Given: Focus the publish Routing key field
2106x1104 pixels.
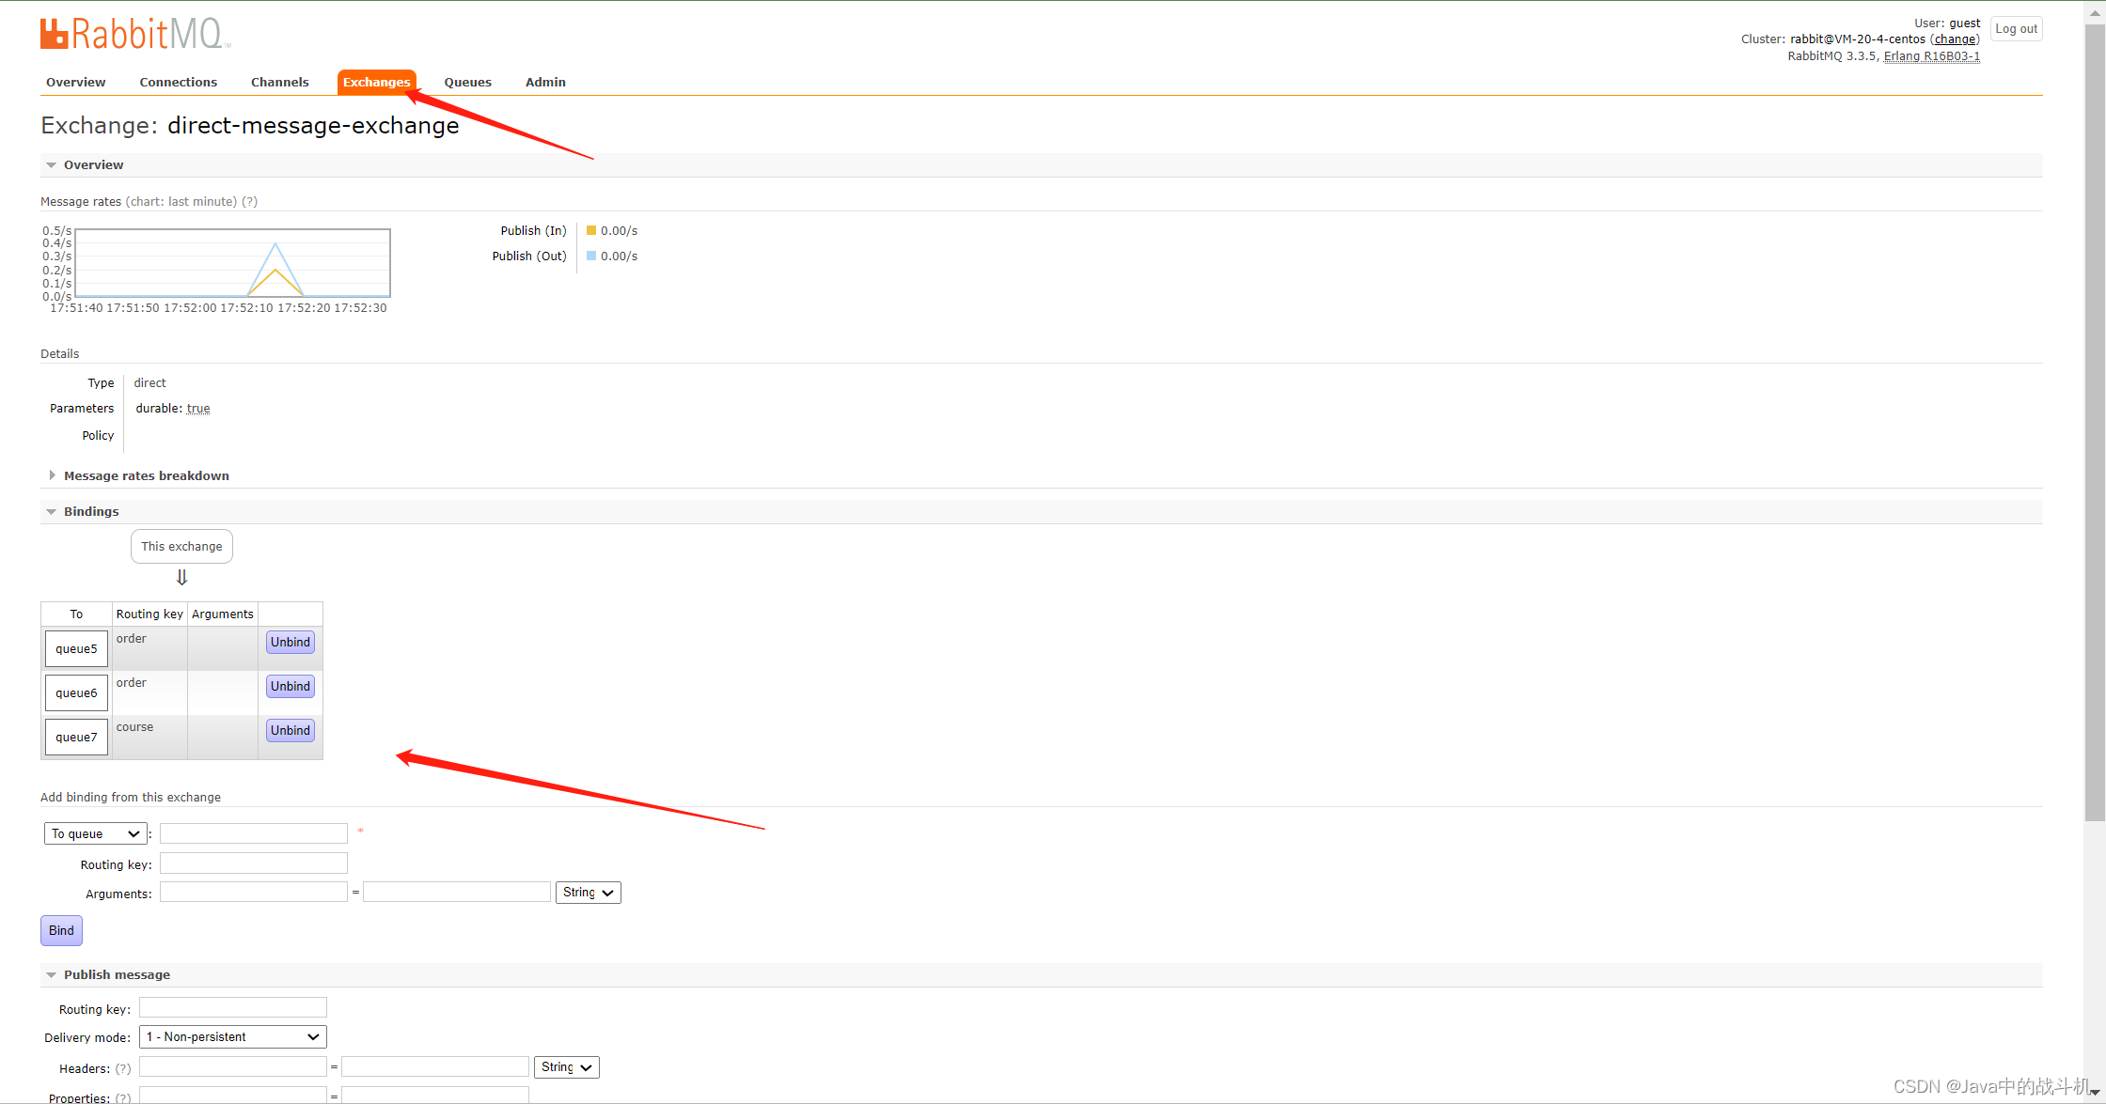Looking at the screenshot, I should [x=233, y=1008].
